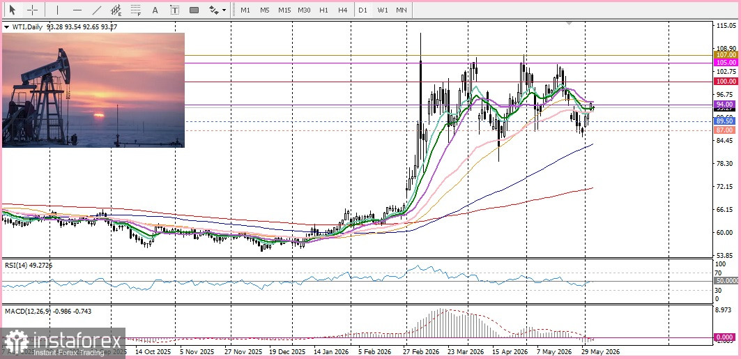Screen dimensions: 741x359
Task: Select the D1 daily timeframe
Action: tap(362, 10)
